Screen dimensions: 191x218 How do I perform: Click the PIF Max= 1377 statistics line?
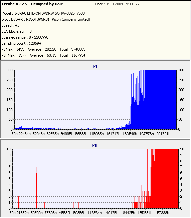[43, 55]
